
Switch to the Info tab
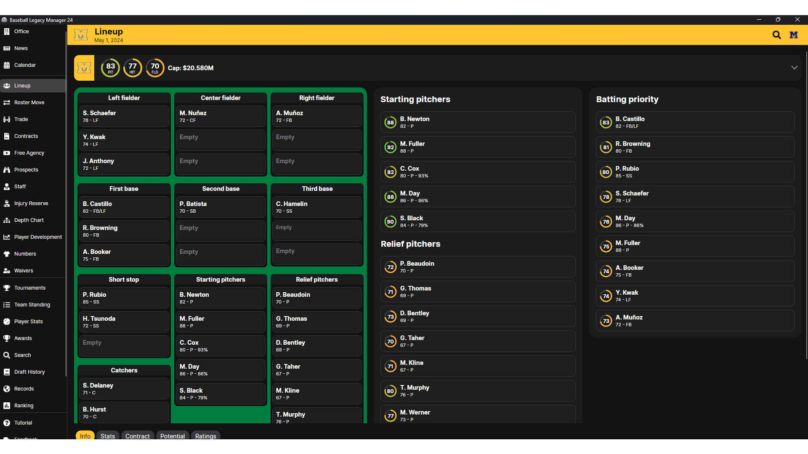[85, 436]
